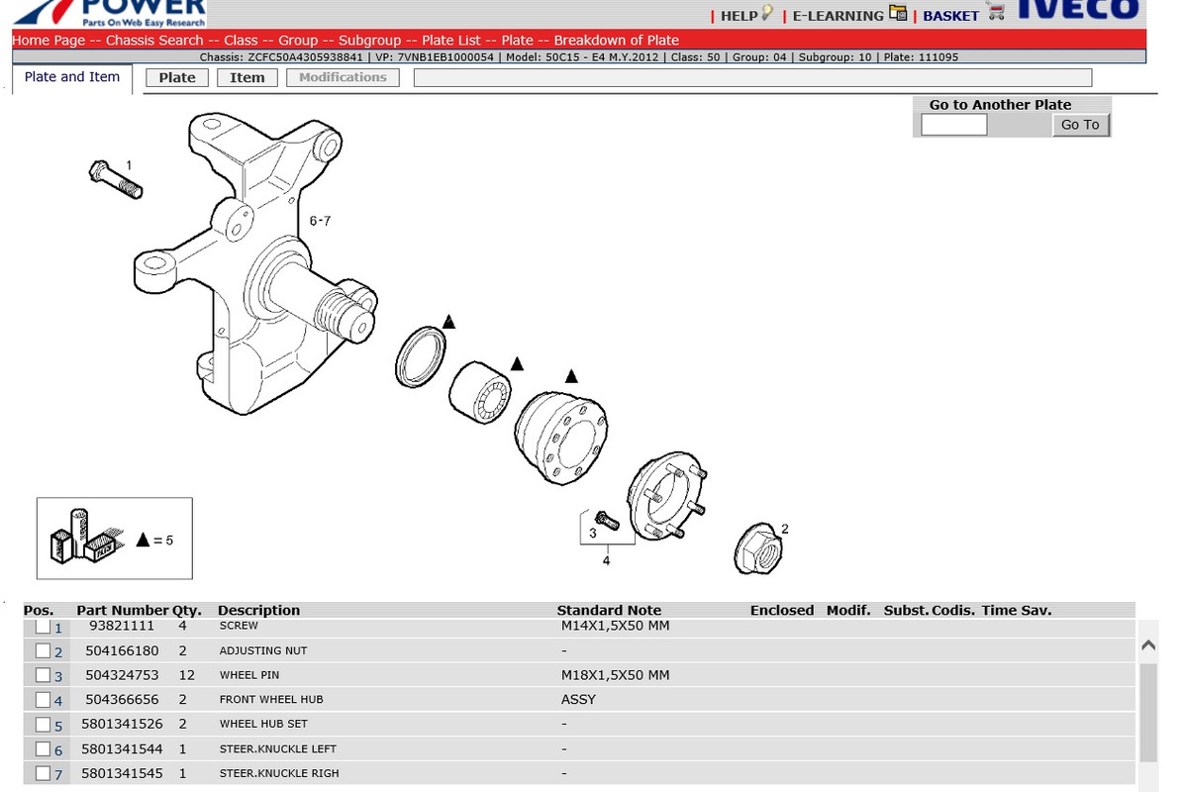The height and width of the screenshot is (792, 1185).
Task: Click the ASSY standard note
Action: 578,700
